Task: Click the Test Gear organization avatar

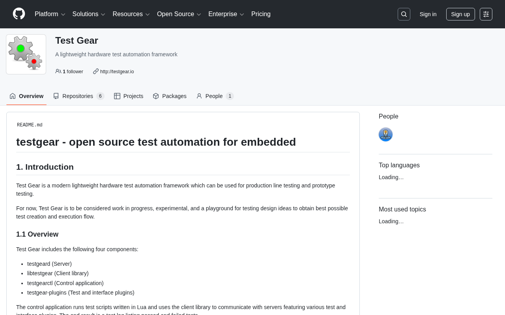Action: [x=26, y=54]
